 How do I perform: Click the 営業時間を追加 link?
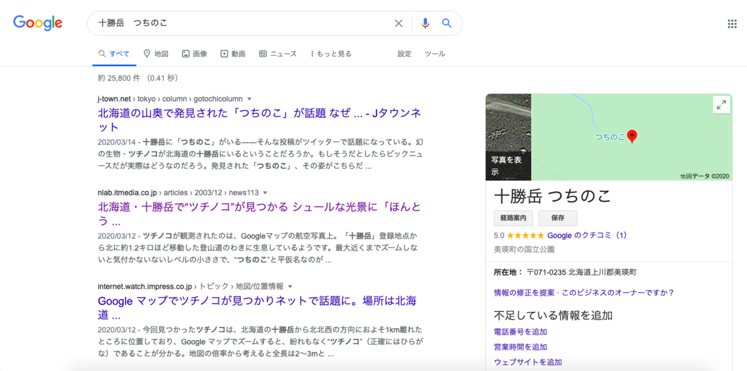[520, 347]
